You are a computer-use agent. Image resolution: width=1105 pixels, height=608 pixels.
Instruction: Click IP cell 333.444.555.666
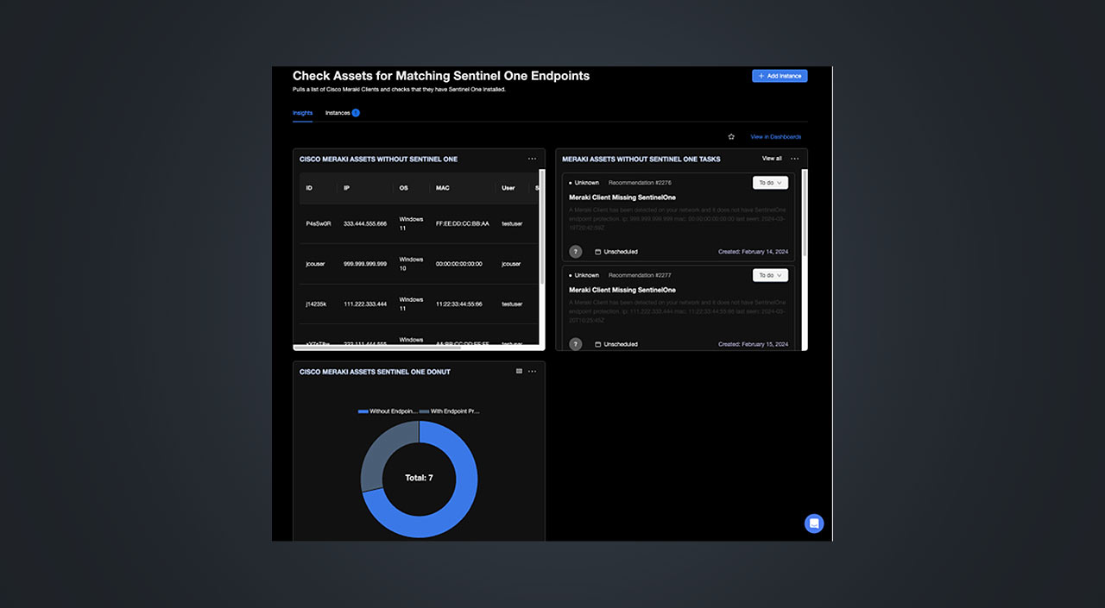click(x=365, y=223)
